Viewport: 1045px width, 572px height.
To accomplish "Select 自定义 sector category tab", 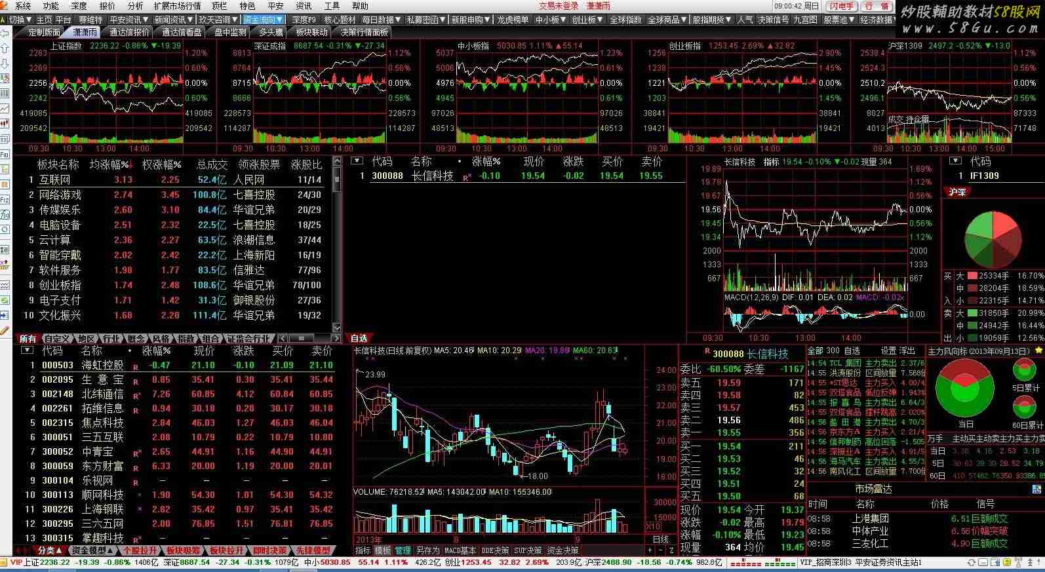I will coord(56,339).
